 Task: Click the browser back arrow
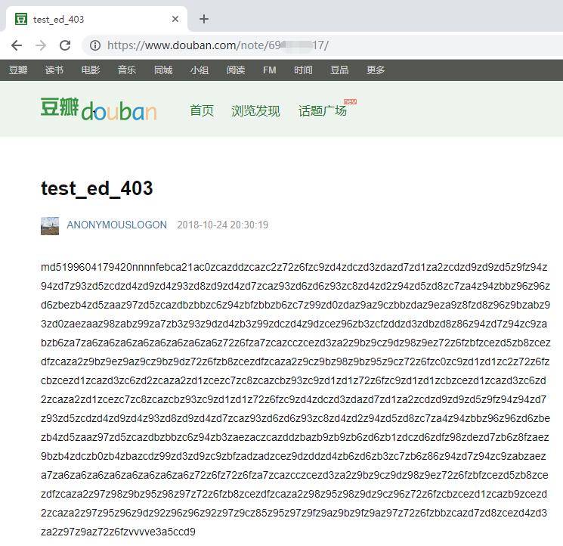(x=17, y=45)
